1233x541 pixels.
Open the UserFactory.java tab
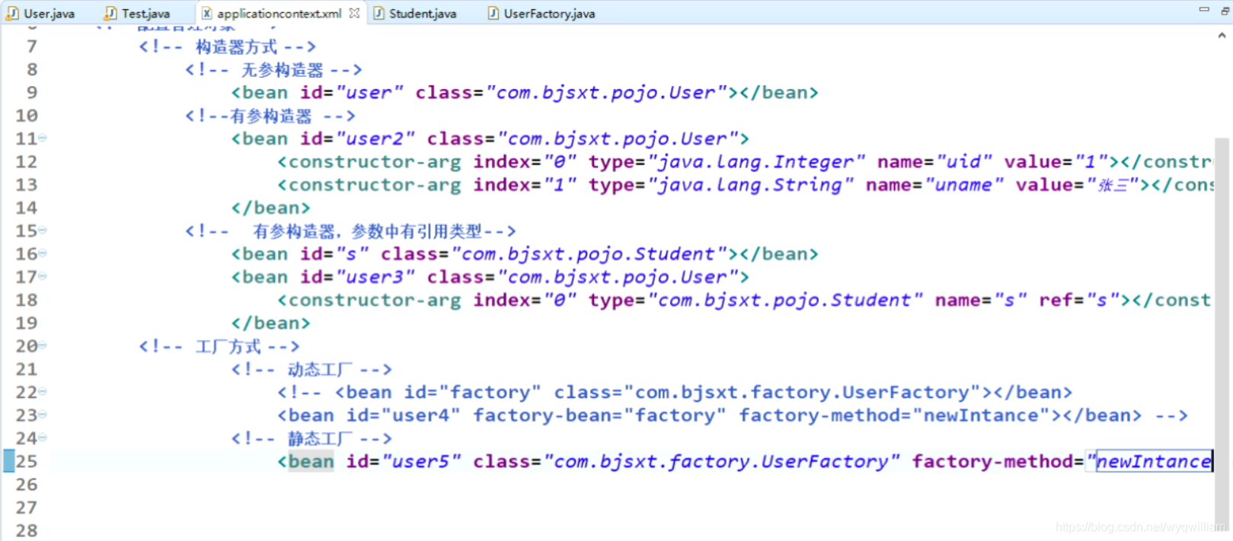coord(549,13)
